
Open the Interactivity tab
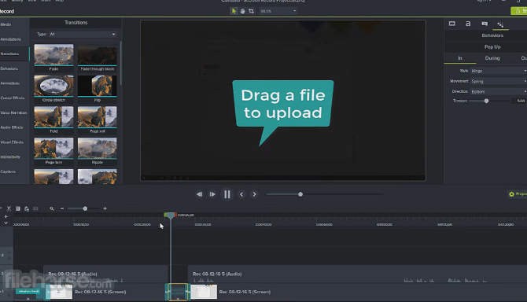coord(10,157)
